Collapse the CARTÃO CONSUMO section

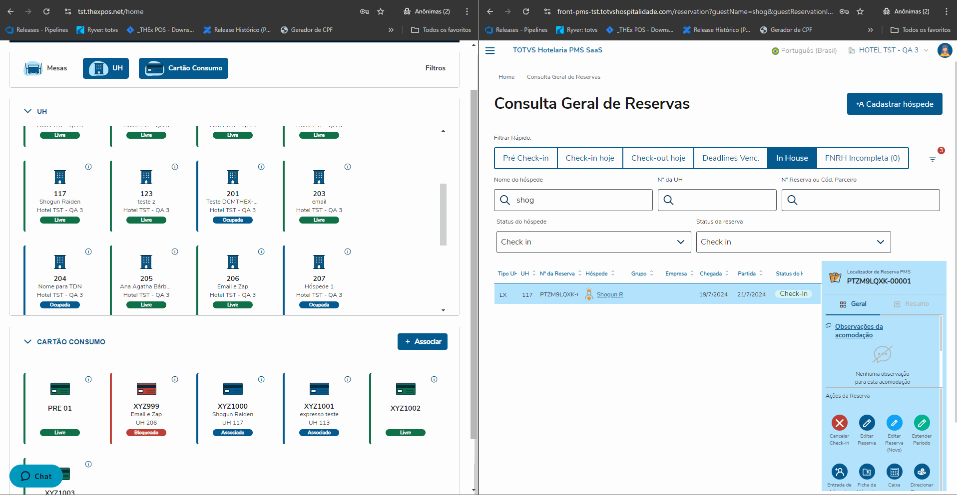point(28,342)
